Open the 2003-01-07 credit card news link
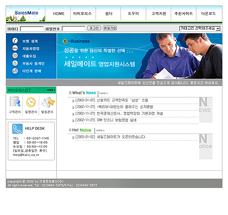The height and width of the screenshot is (215, 228). (x=112, y=100)
